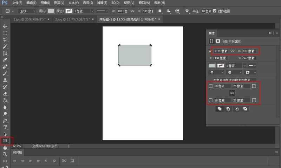281x168 pixels.
Task: Select the Horizontal Type tool
Action: (x=5, y=127)
